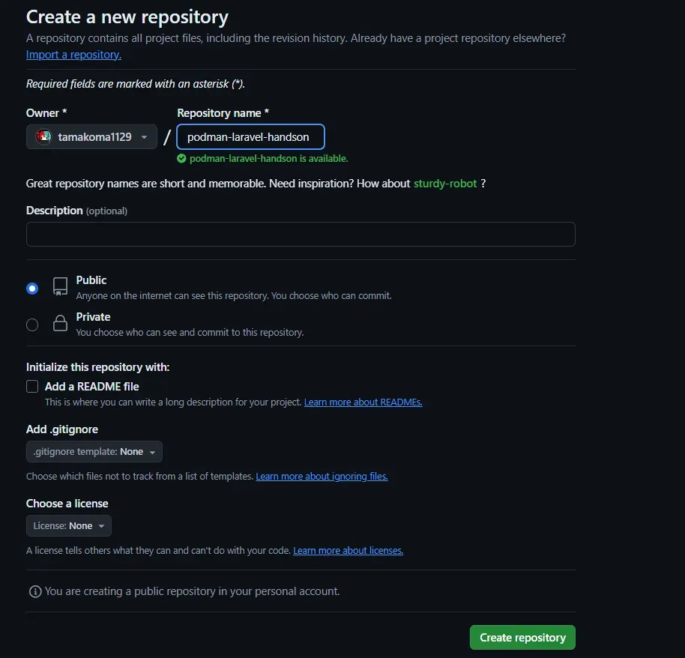Select the Private radio button
Viewport: 685px width, 658px height.
click(x=32, y=325)
